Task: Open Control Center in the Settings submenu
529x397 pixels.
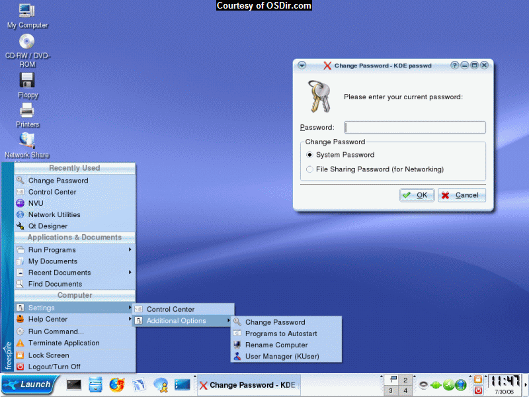Action: tap(183, 309)
